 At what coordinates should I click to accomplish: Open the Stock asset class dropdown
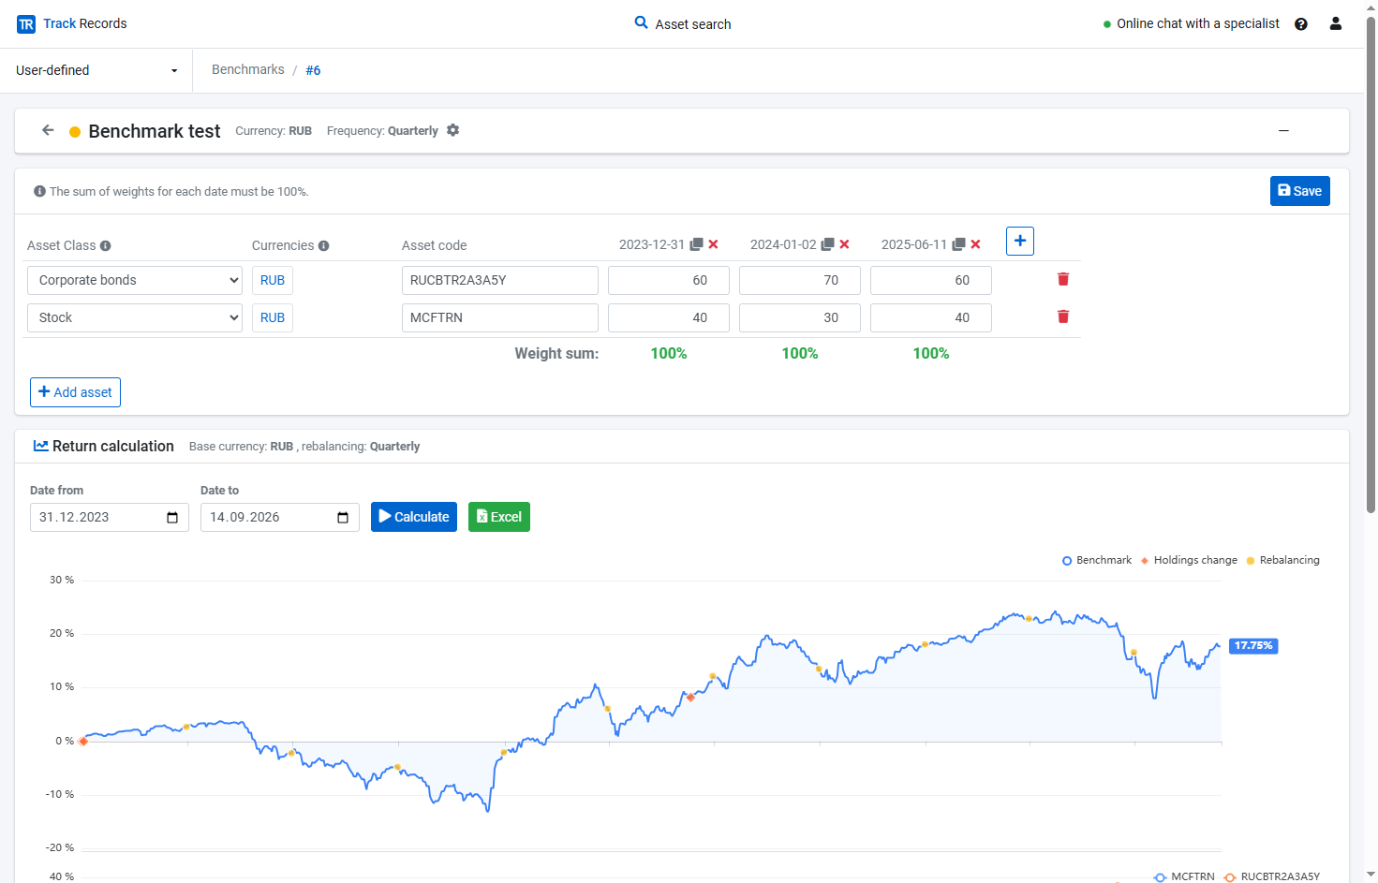pos(135,317)
